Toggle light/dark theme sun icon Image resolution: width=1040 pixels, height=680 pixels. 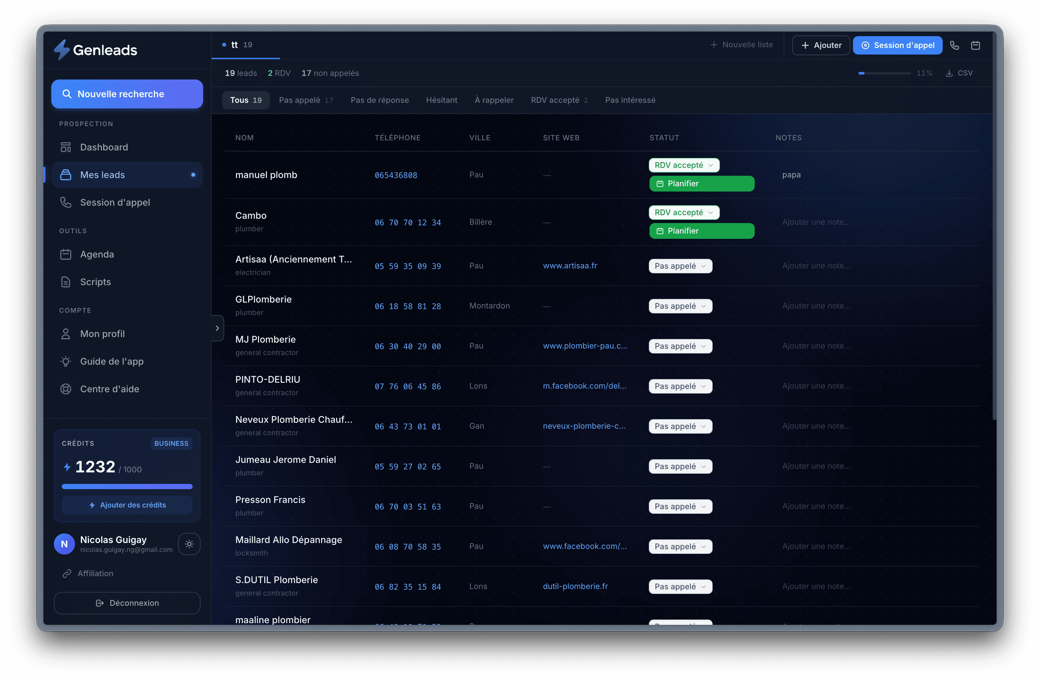(x=189, y=544)
